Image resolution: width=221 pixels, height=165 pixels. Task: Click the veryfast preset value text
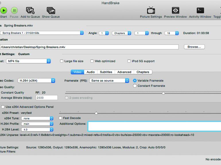(26, 113)
